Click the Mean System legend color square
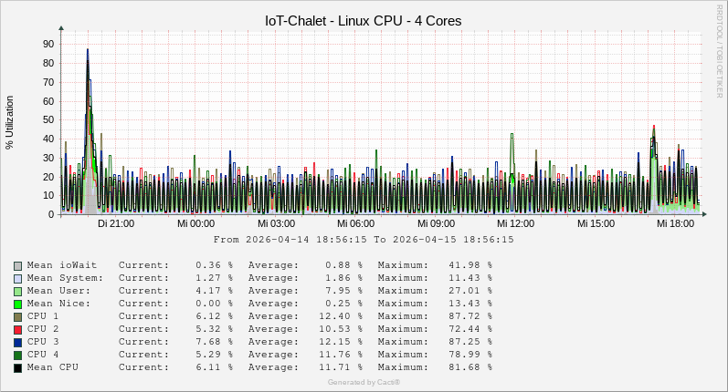The image size is (728, 392). click(x=17, y=278)
